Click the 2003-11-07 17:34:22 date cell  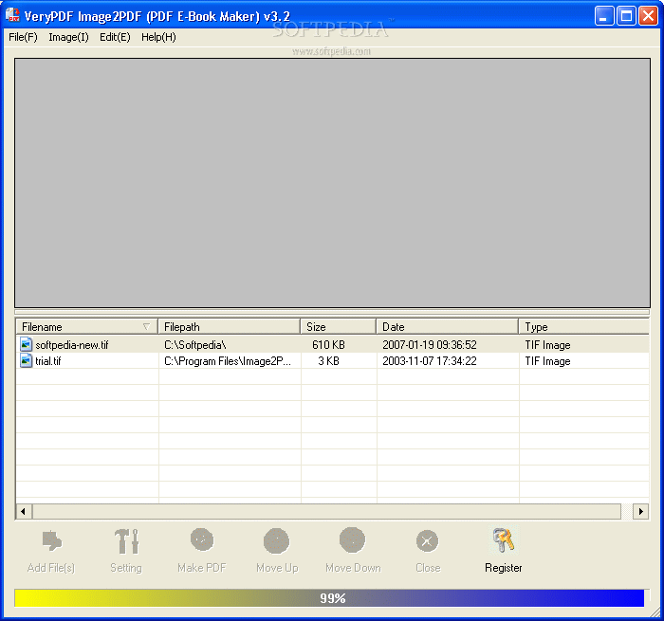(430, 361)
